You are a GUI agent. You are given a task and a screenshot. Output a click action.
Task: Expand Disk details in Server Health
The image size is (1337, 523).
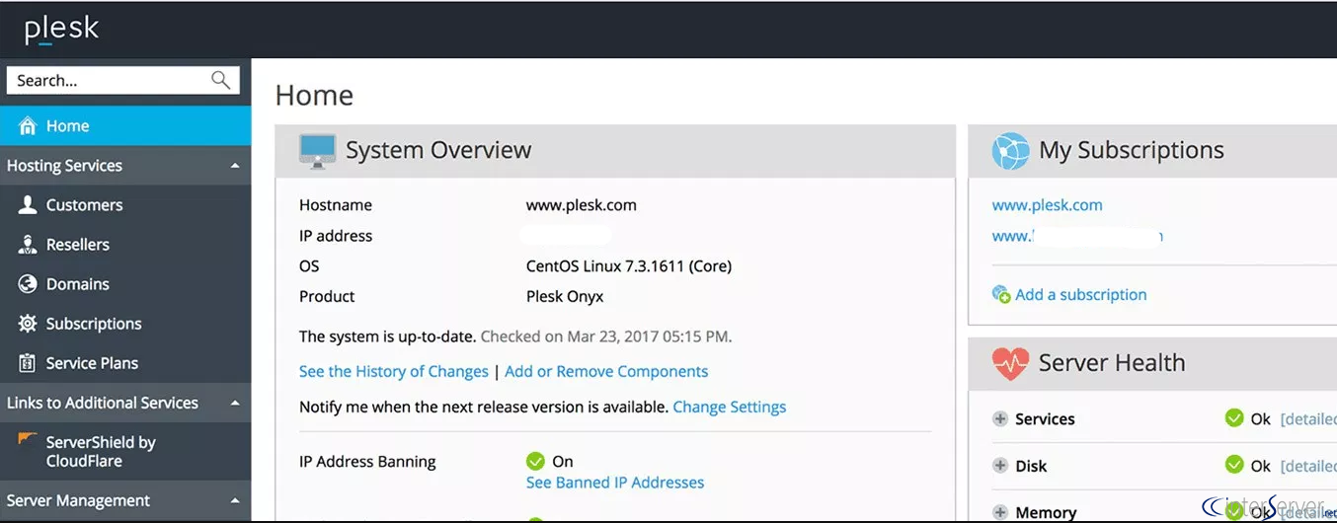(x=1000, y=466)
